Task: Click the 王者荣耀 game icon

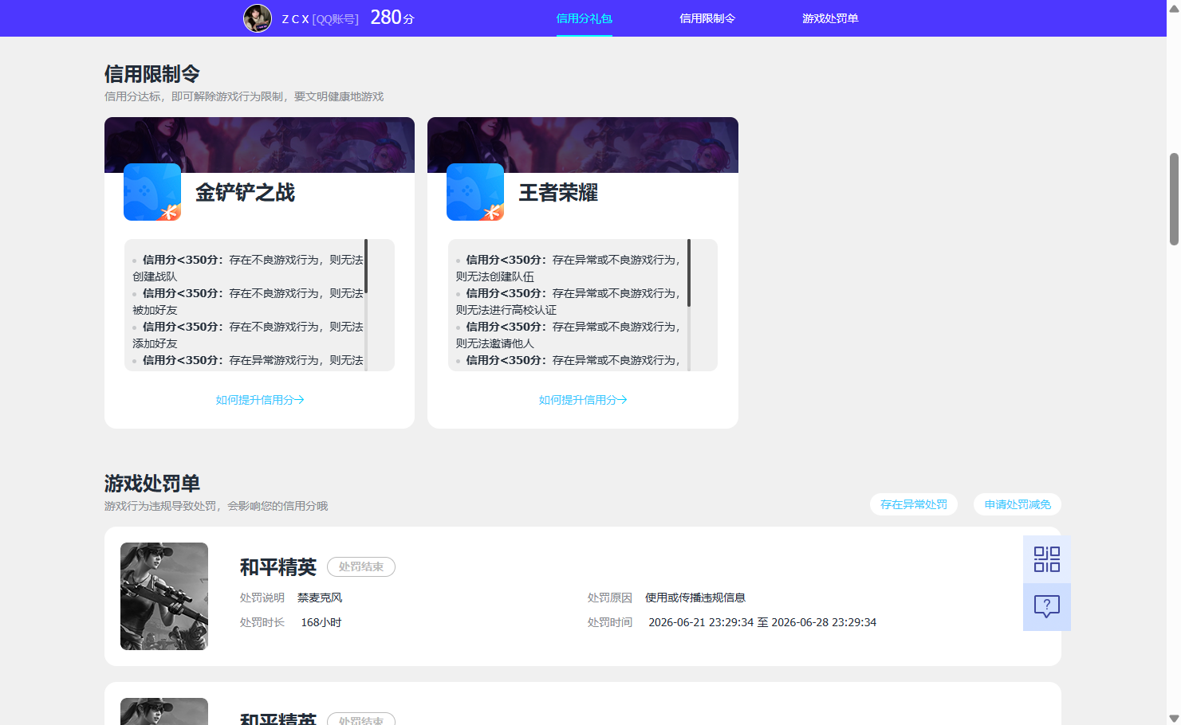Action: coord(475,192)
